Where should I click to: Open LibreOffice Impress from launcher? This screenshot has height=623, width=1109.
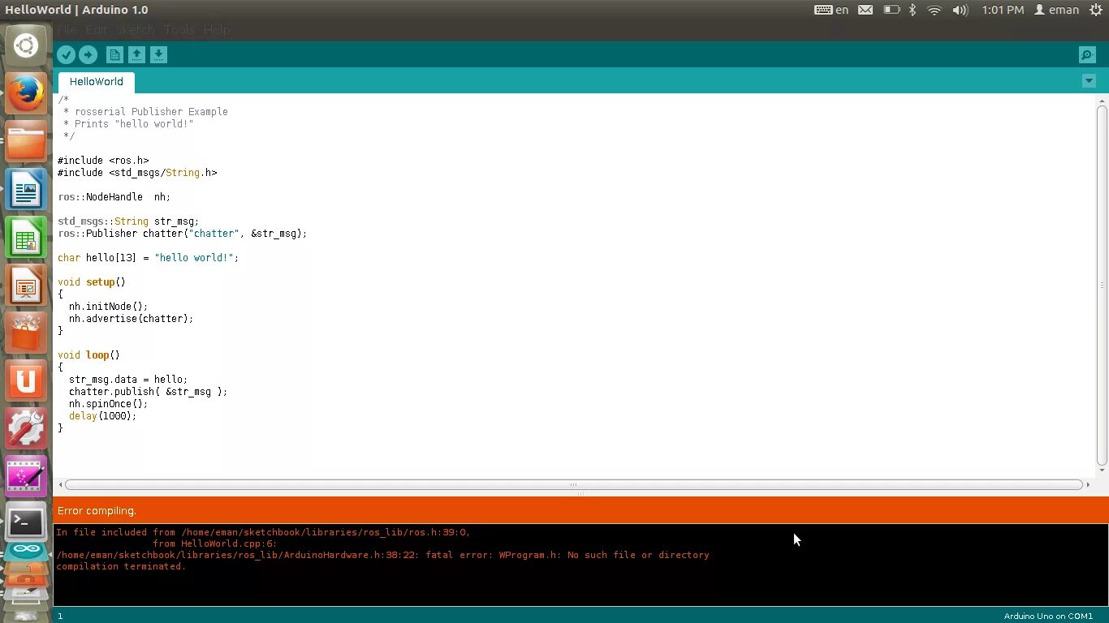tap(26, 285)
